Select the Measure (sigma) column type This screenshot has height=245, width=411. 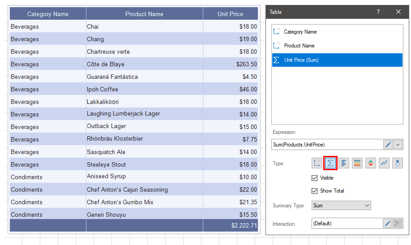tap(330, 163)
